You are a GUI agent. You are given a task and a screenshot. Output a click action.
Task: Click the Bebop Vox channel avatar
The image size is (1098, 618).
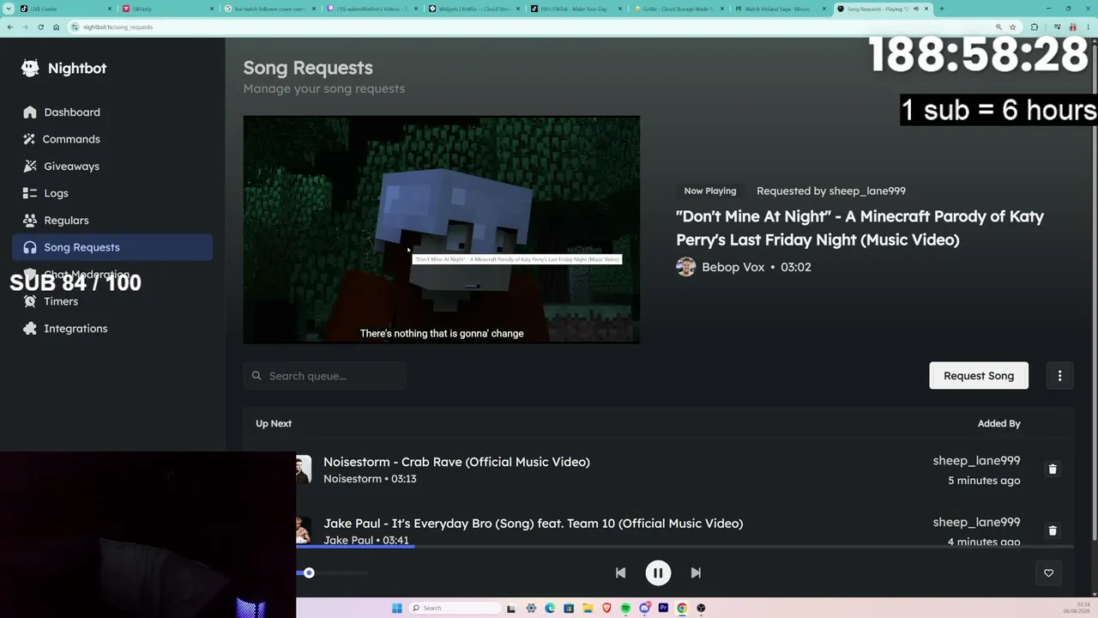(x=685, y=267)
